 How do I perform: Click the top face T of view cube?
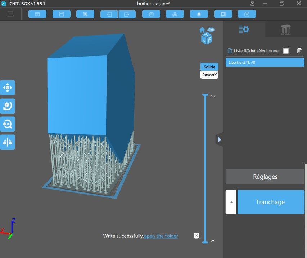pos(207,35)
